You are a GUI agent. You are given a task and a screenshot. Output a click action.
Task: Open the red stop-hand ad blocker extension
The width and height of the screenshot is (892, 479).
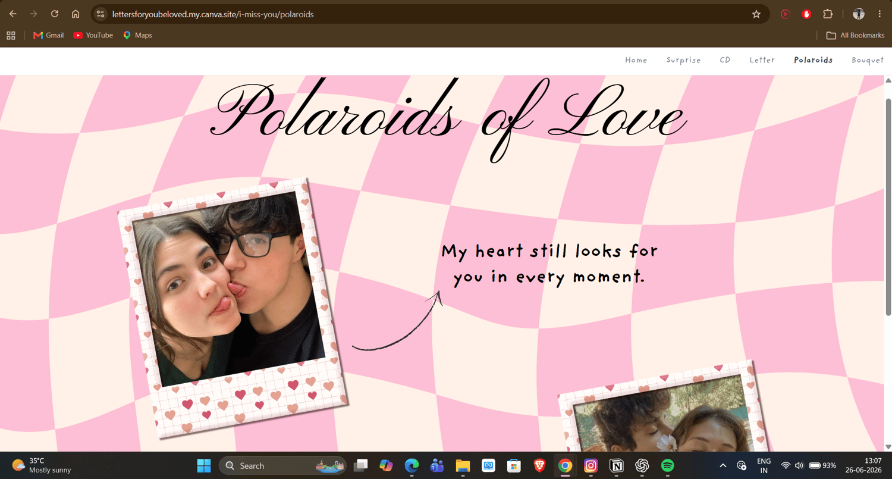806,14
